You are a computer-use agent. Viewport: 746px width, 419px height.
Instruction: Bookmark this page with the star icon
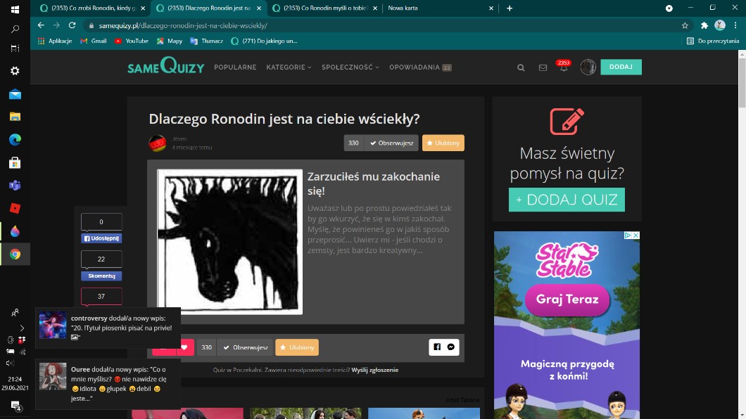[x=685, y=25]
